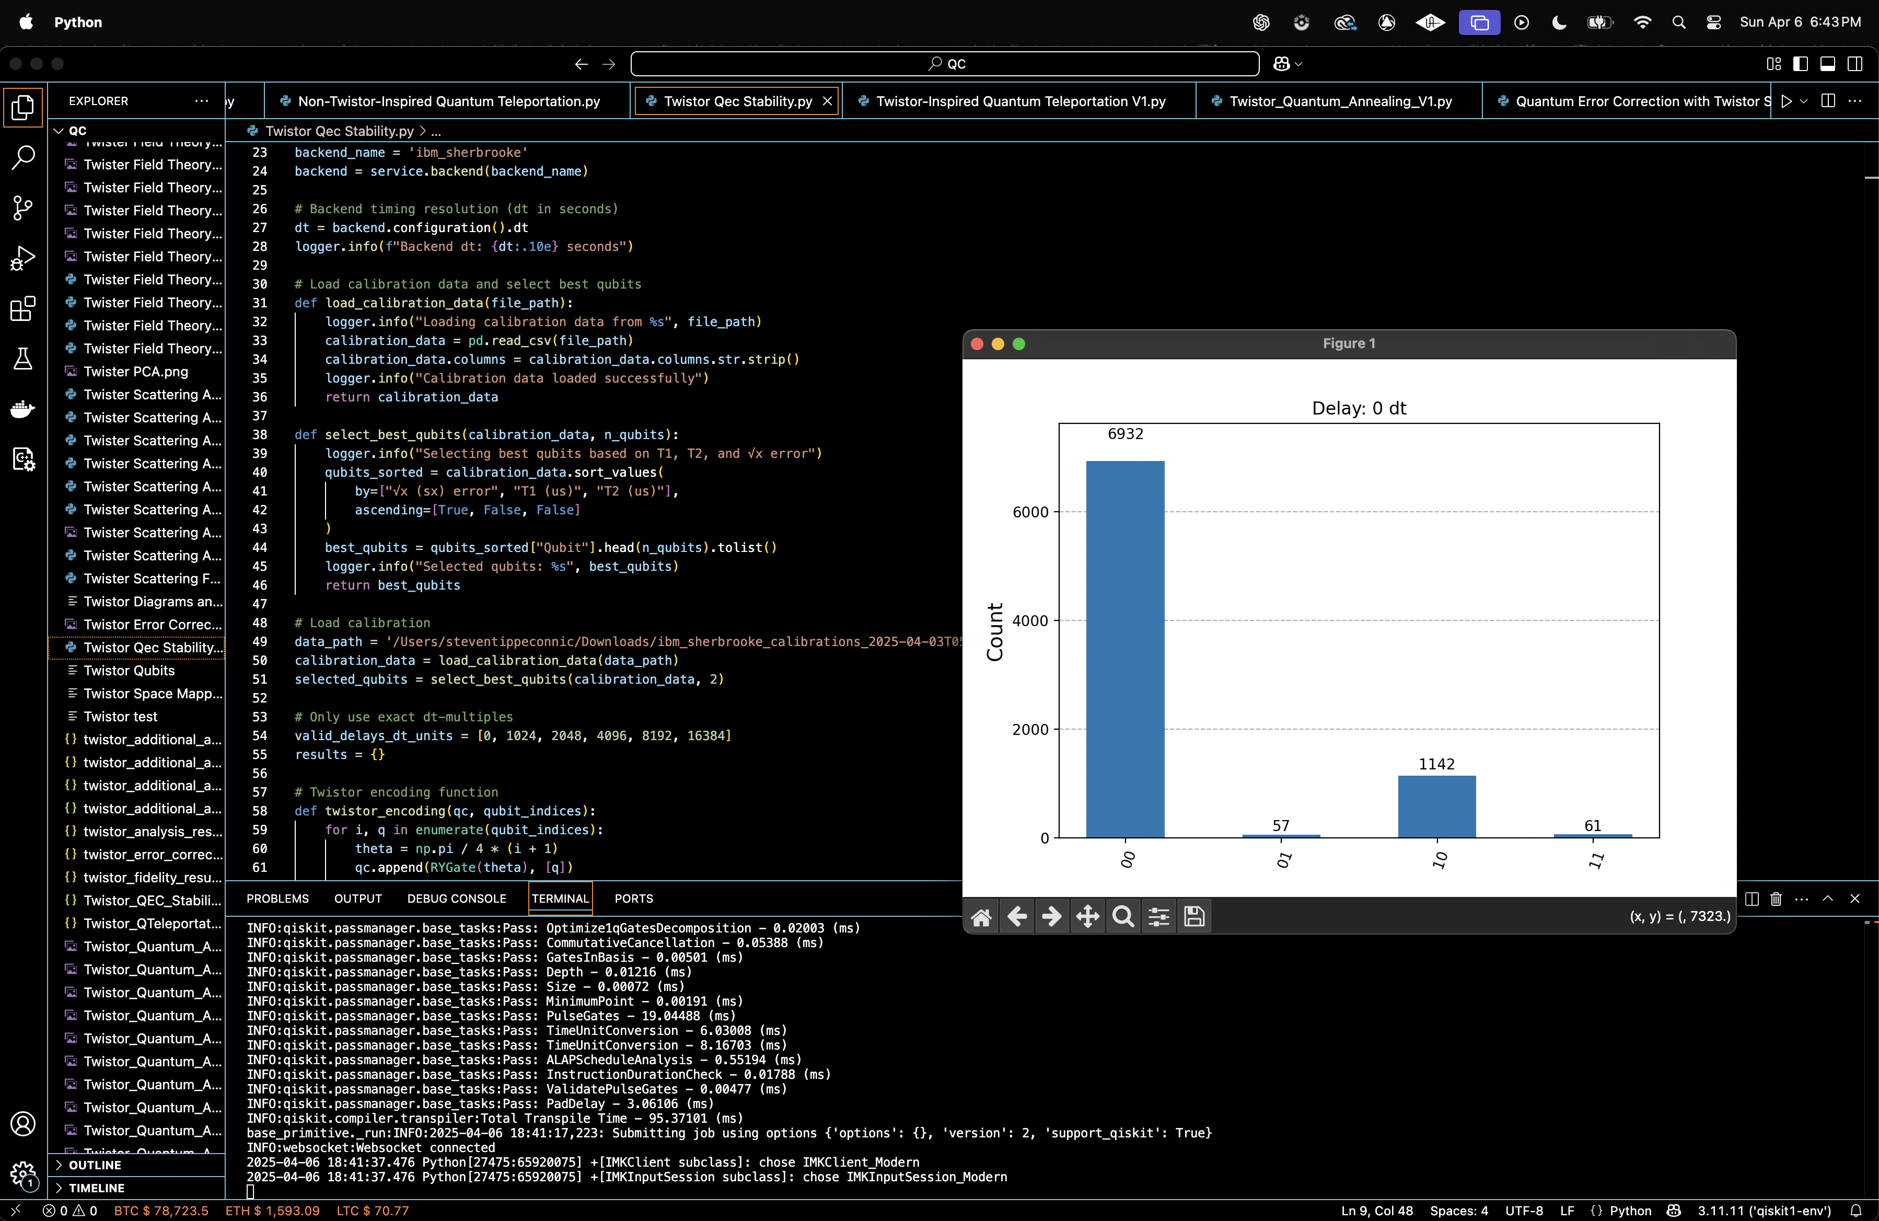1879x1221 pixels.
Task: Switch to Twistor-Inspired Quantum Teleportation V1.py tab
Action: 1019,101
